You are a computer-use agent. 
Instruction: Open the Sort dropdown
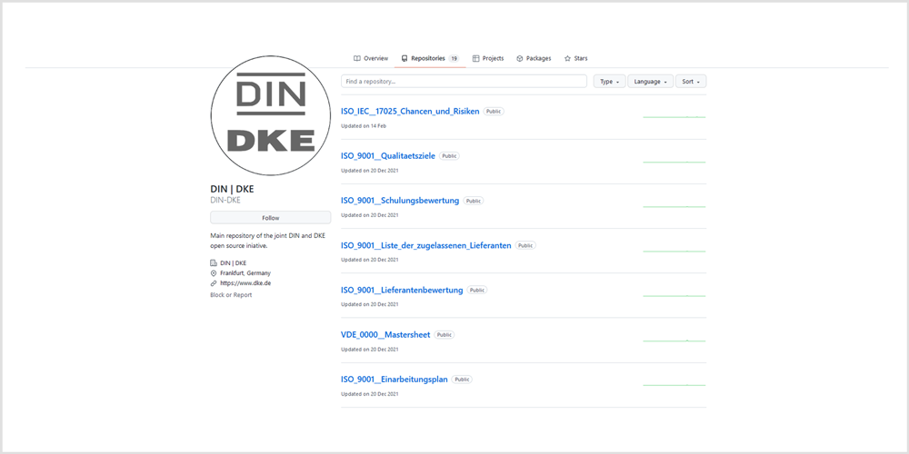click(x=691, y=82)
